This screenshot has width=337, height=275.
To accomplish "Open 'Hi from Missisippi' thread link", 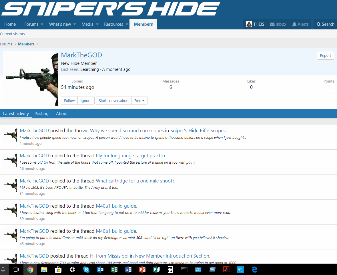I will coord(109,256).
